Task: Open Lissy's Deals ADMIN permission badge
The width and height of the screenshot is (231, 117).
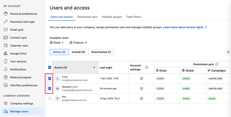Action: tap(160, 79)
